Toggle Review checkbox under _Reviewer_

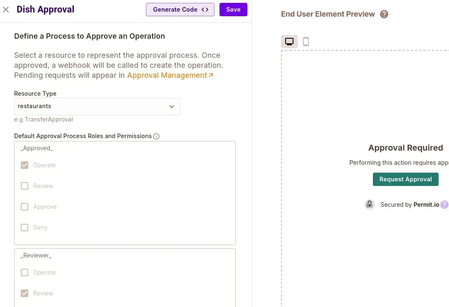pos(25,293)
